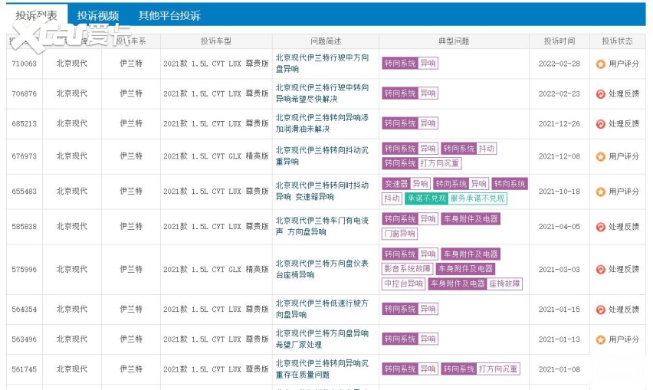Viewport: 653px width, 390px height.
Task: Click 用户评分 icon for complaint 710063
Action: coord(601,64)
